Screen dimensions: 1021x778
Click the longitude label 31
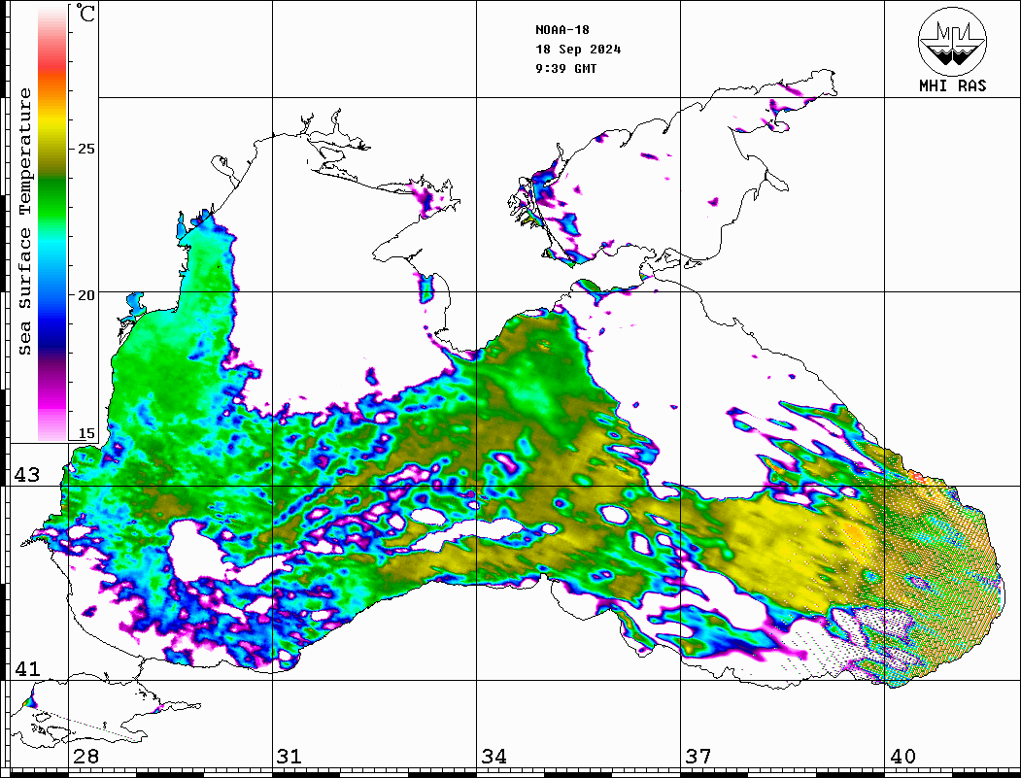tap(289, 756)
